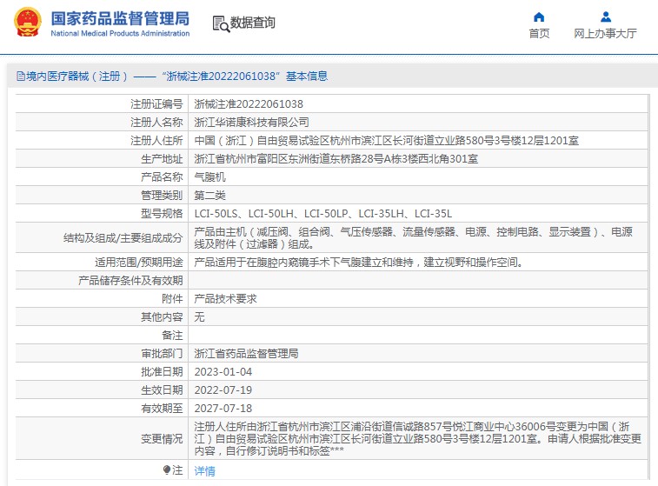Open the 数据查询 search icon
The width and height of the screenshot is (658, 486).
[x=221, y=23]
